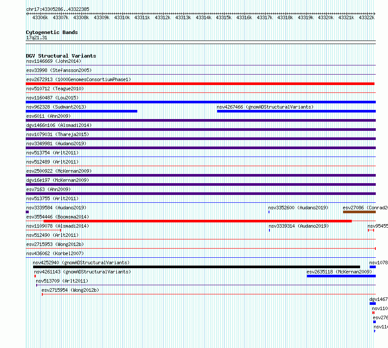Screen dimensions: 388x348
Task: Select the nsv4267466 (gnomADStructuralVariants) label
Action: click(265, 107)
